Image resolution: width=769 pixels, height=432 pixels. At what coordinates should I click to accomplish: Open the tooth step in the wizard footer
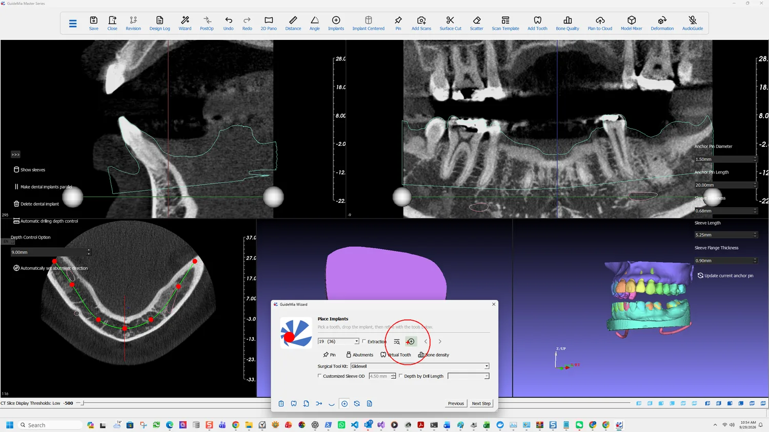(294, 404)
